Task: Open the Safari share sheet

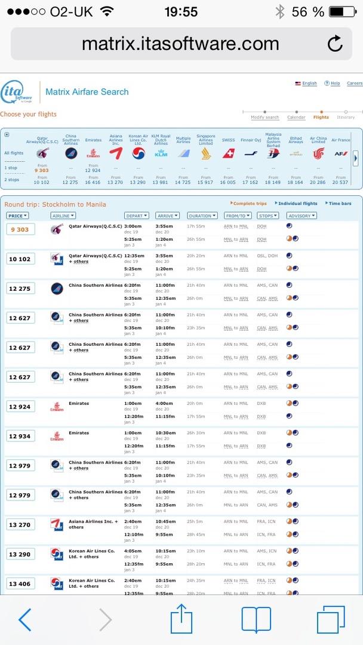Action: click(x=181, y=620)
